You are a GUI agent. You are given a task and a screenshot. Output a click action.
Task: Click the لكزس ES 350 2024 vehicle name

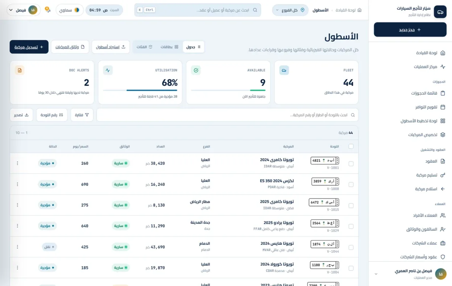[x=277, y=181]
